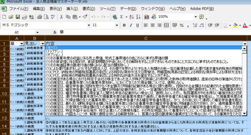Open the データ menu

(x=128, y=9)
